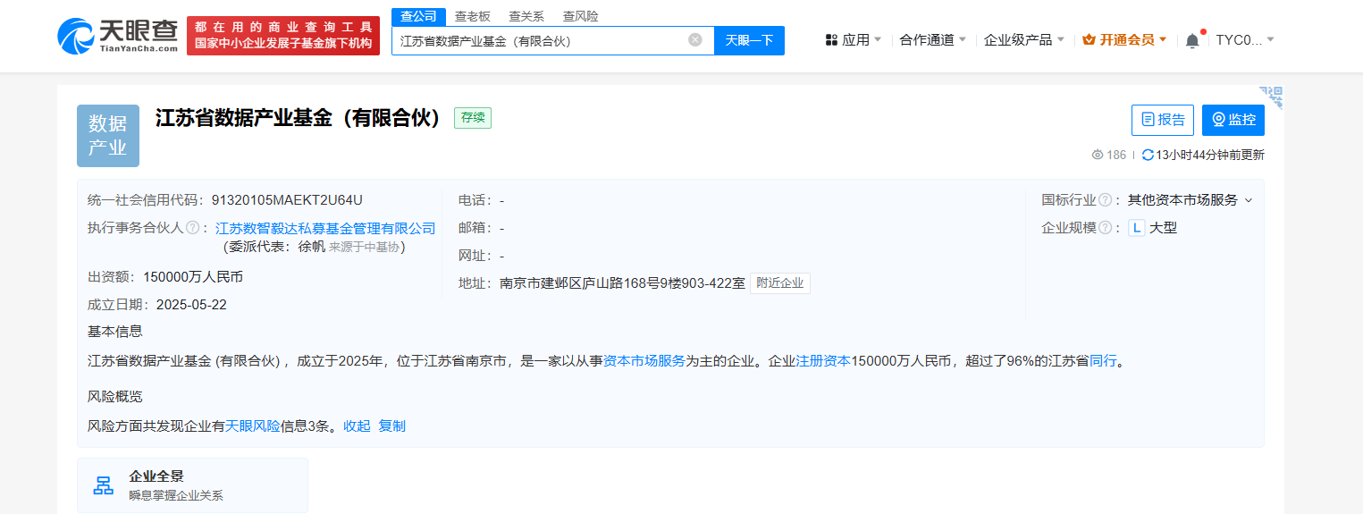Click the 监控 button

pos(1233,120)
